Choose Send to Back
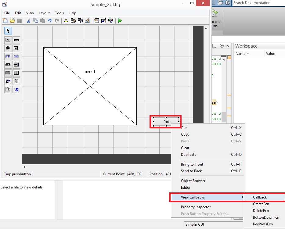Screen dimensions: 285x229 (207, 171)
